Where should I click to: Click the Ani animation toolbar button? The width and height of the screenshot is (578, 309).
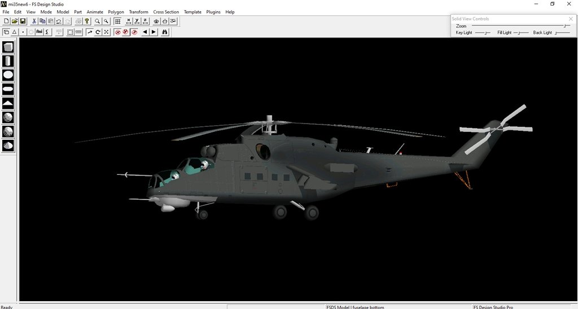(x=39, y=32)
